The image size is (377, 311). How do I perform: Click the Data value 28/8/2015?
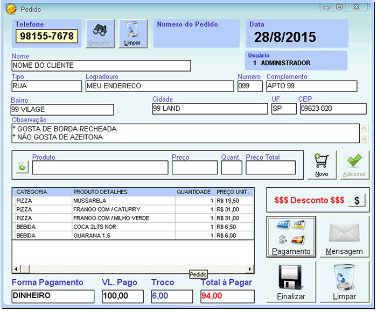(x=285, y=37)
